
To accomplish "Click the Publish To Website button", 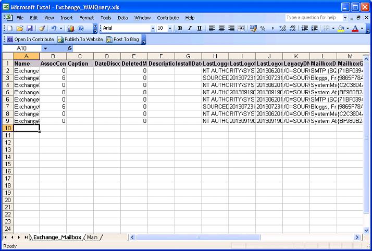I will (80, 39).
